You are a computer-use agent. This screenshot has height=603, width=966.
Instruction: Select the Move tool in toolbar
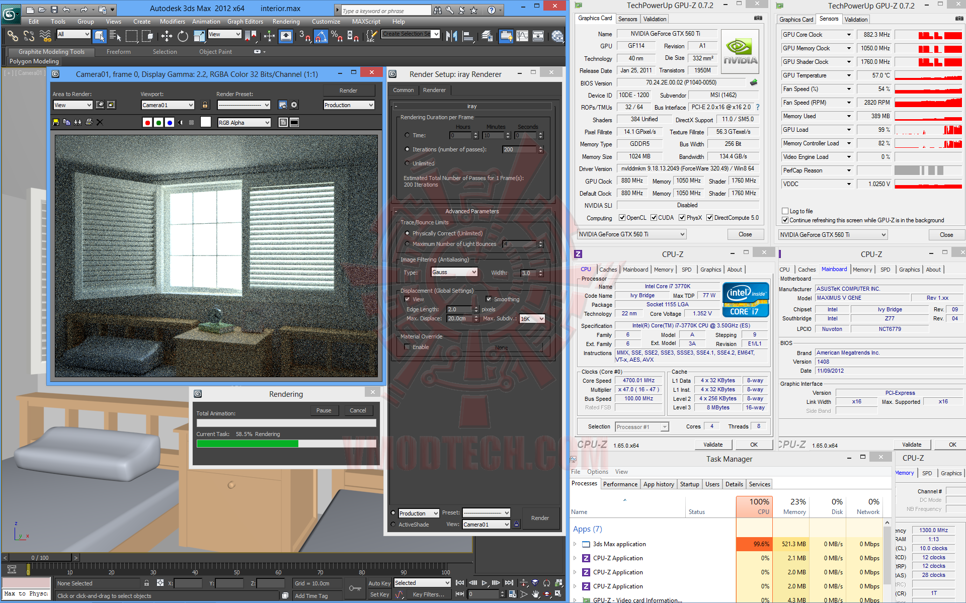pos(167,36)
